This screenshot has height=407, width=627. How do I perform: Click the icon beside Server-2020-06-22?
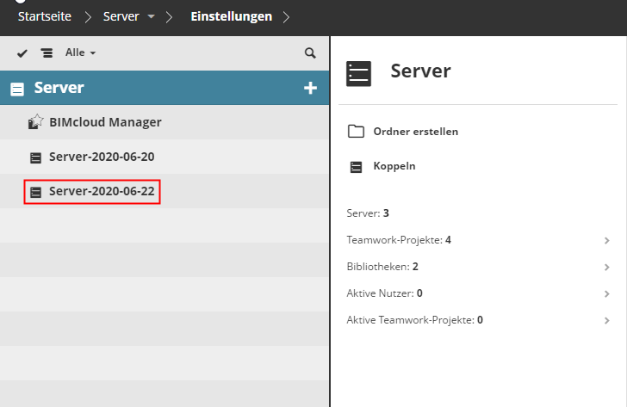coord(35,193)
